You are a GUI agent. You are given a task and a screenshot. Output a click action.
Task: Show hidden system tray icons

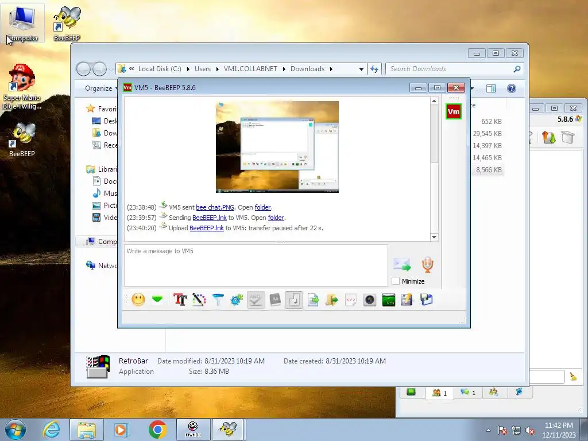click(x=488, y=430)
